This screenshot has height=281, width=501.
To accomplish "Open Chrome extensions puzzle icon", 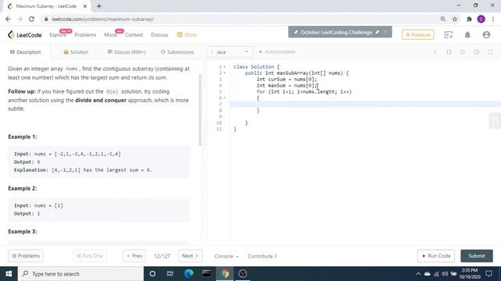I will 469,19.
